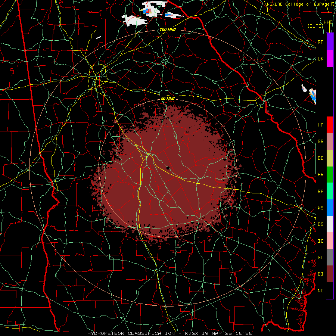Click the 100 NMI range ring label
The height and width of the screenshot is (336, 336).
pyautogui.click(x=168, y=29)
